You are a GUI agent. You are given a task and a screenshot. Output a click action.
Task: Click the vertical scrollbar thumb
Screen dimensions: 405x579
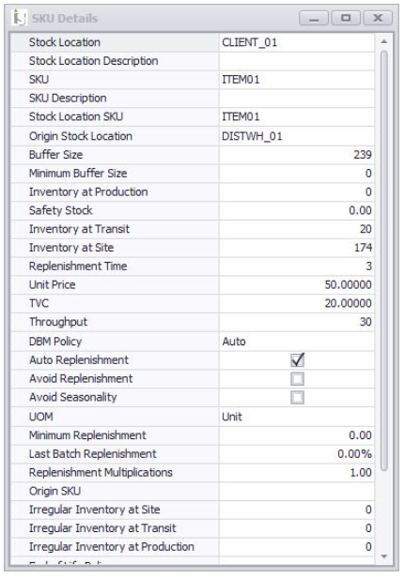(384, 260)
